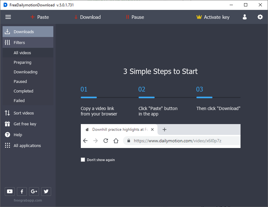
Task: Click the red Pause bars icon
Action: (x=127, y=17)
